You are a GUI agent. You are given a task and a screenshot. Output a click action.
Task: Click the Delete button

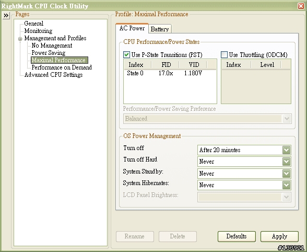pyautogui.click(x=178, y=236)
